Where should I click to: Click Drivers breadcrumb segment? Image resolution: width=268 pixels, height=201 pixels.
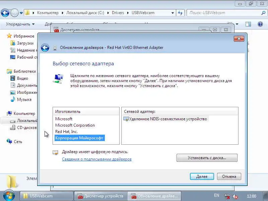click(118, 13)
